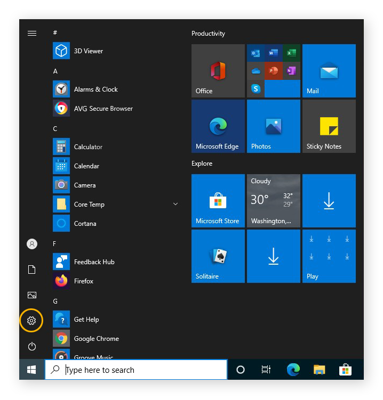
Task: Launch OneNote from the Office tile group
Action: point(291,71)
